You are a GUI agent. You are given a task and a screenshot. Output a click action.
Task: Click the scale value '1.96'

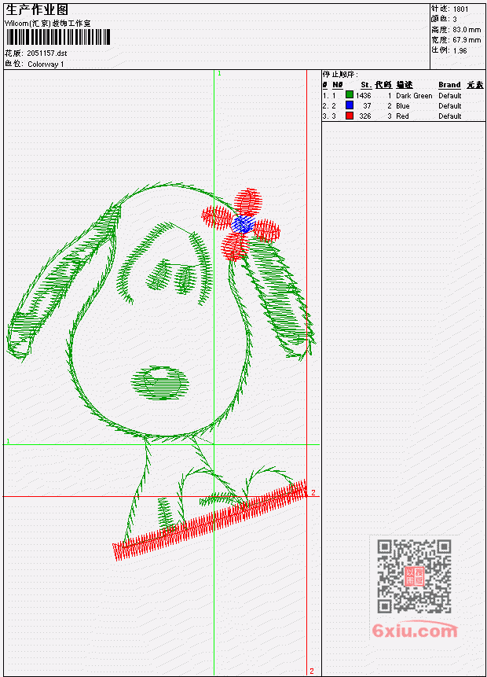tap(460, 50)
